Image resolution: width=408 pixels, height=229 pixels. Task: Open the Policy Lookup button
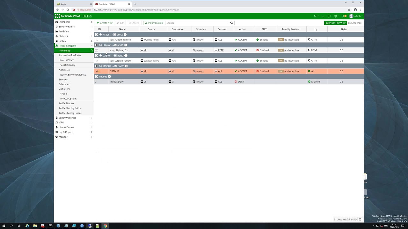(154, 23)
